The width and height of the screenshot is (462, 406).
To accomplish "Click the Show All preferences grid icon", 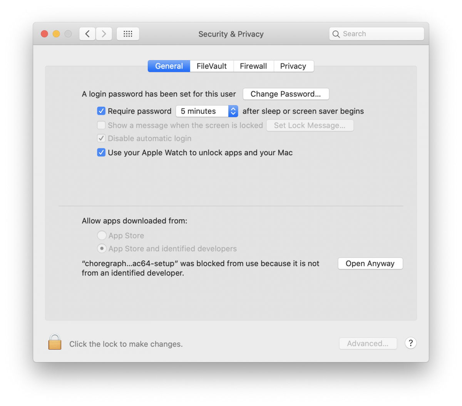I will [128, 34].
